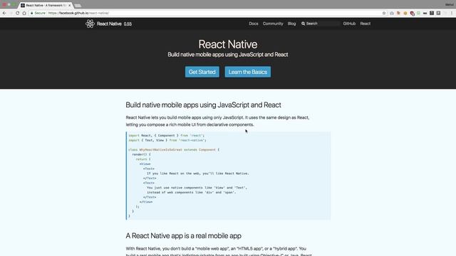Click the magnifier icon beside Search

coord(303,23)
